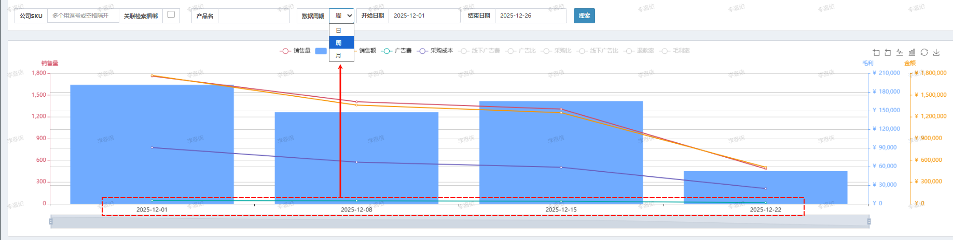This screenshot has height=240, width=953.
Task: Click the restore/refresh chart icon
Action: point(924,52)
